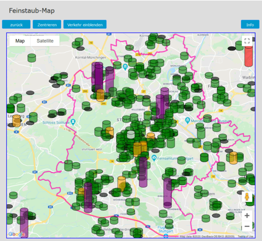Click the red sensor cylinder
Image resolution: width=262 pixels, height=241 pixels.
point(248,57)
